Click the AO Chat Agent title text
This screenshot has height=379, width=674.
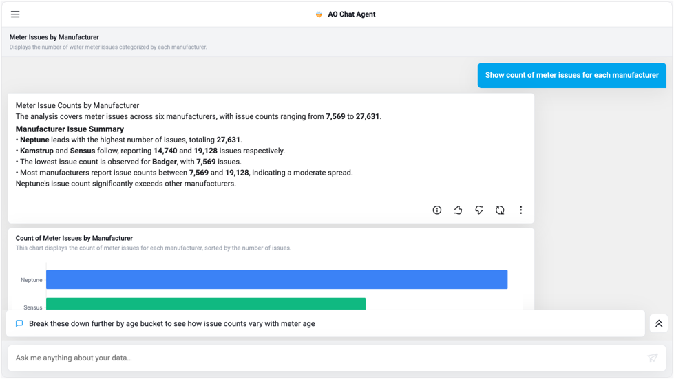(x=352, y=14)
